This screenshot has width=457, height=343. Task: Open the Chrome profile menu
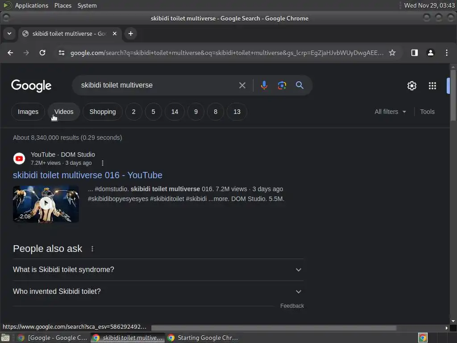click(x=431, y=53)
